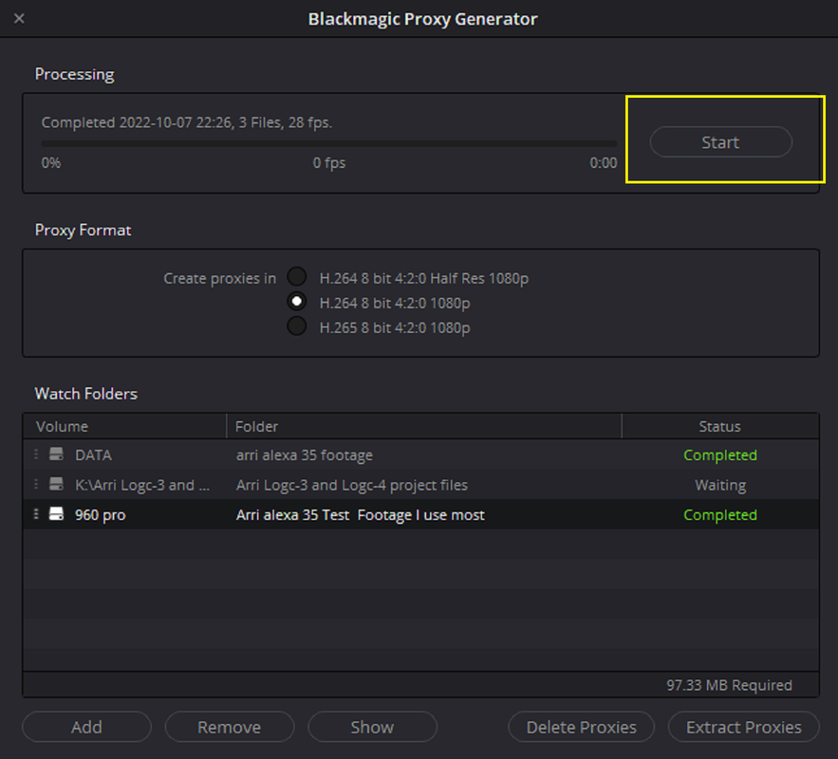Click the '0 fps' readout under the progress bar
Viewport: 838px width, 759px height.
point(329,162)
